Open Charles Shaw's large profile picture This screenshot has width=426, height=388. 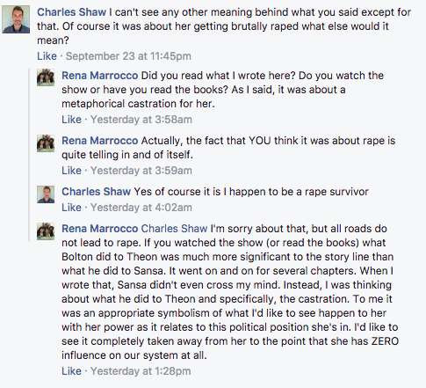click(16, 19)
